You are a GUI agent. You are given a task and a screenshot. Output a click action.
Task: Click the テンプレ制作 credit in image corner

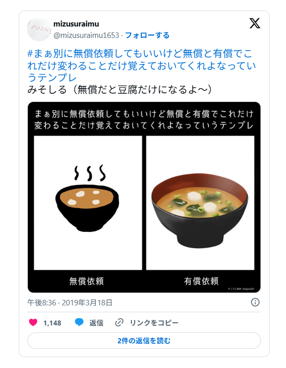click(x=241, y=289)
